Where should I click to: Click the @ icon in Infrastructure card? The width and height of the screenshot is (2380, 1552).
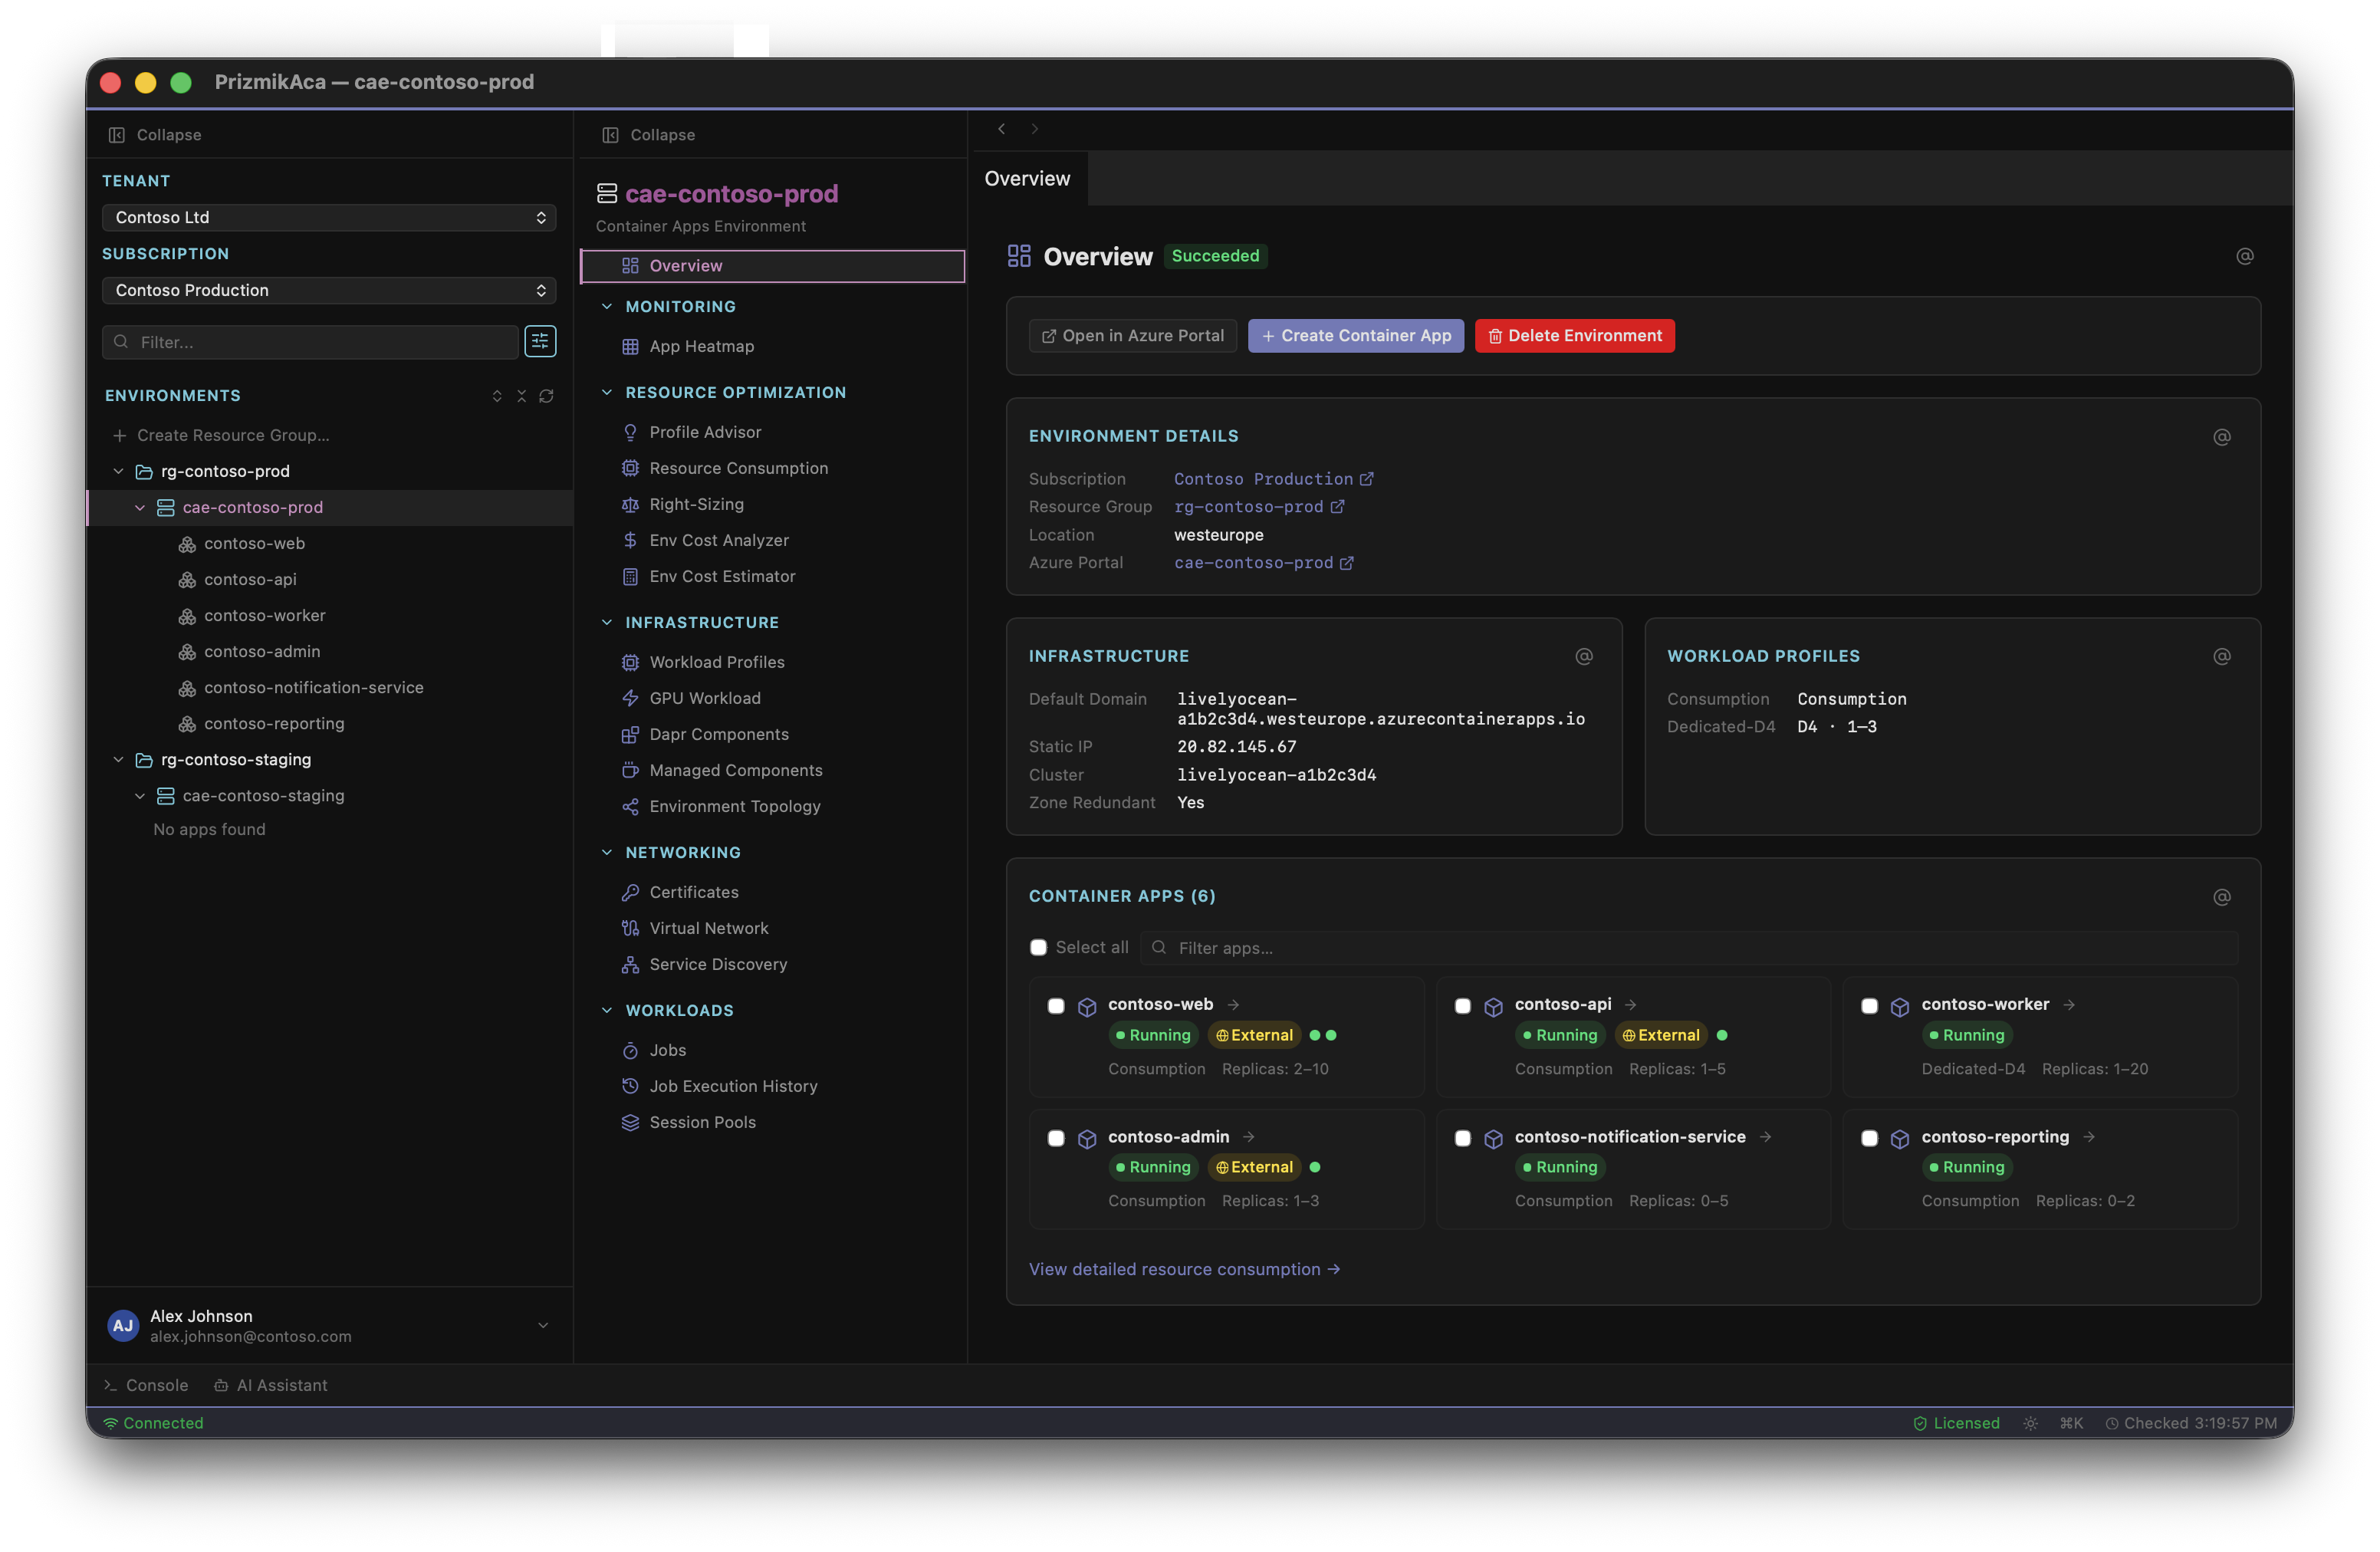pos(1584,657)
